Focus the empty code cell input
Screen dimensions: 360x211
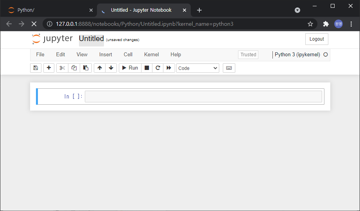pos(203,97)
